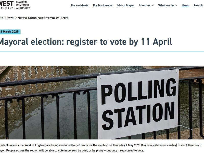Click the breadcrumb arrow after News
This screenshot has width=204, height=153.
(16, 18)
